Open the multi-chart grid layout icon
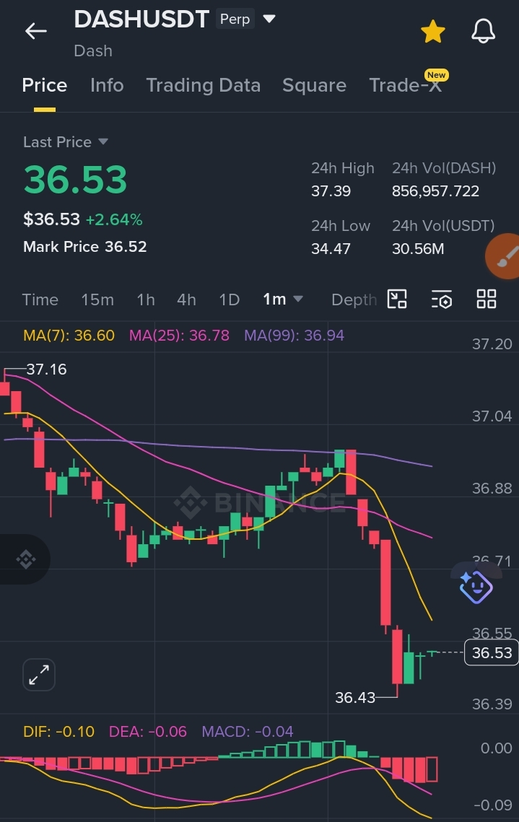This screenshot has width=519, height=822. point(486,299)
